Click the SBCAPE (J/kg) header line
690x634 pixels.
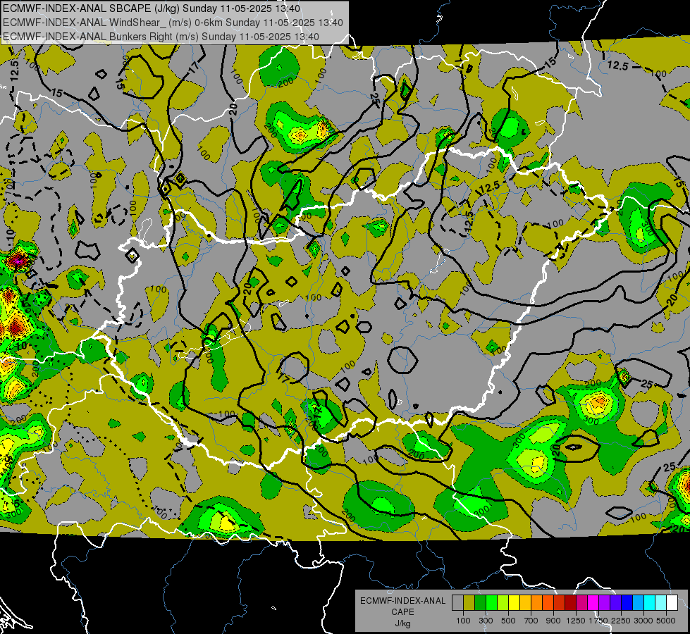(152, 8)
